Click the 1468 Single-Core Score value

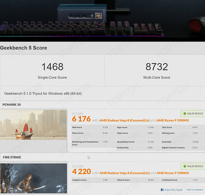coord(53,67)
